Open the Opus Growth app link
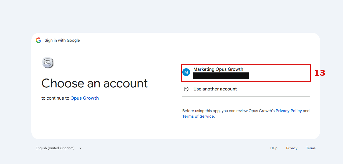The width and height of the screenshot is (343, 164). [x=85, y=98]
